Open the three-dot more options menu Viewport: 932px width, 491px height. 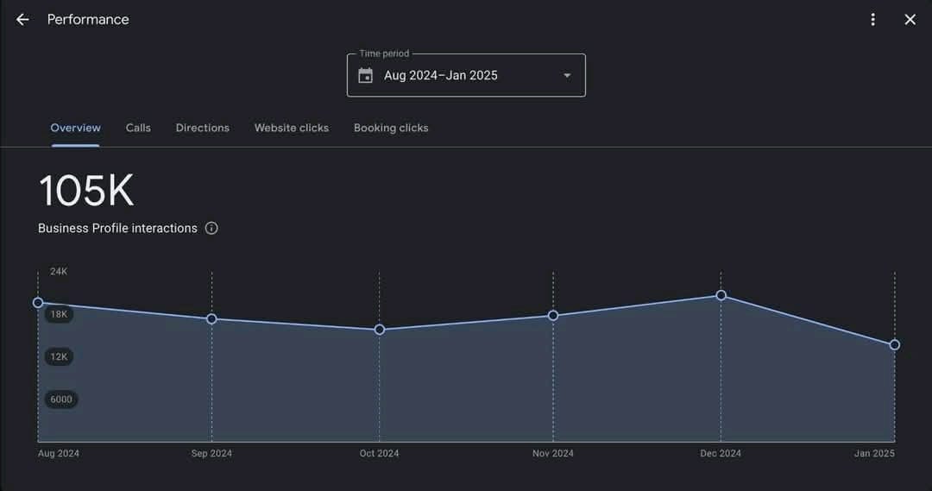point(873,20)
